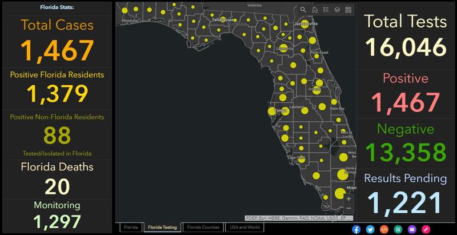Share dashboard on Twitter
This screenshot has height=235, width=457.
[371, 229]
